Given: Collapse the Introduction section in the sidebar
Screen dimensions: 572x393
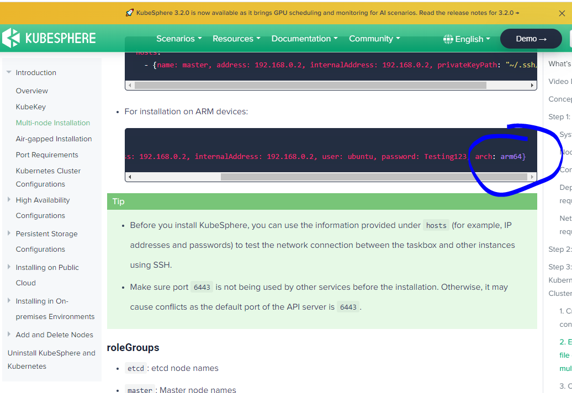Looking at the screenshot, I should (8, 72).
